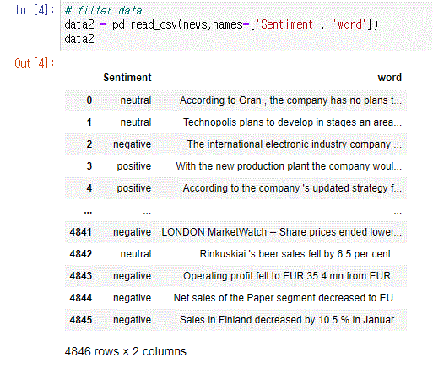This screenshot has width=433, height=374.
Task: Select row index 4843
Action: click(81, 276)
